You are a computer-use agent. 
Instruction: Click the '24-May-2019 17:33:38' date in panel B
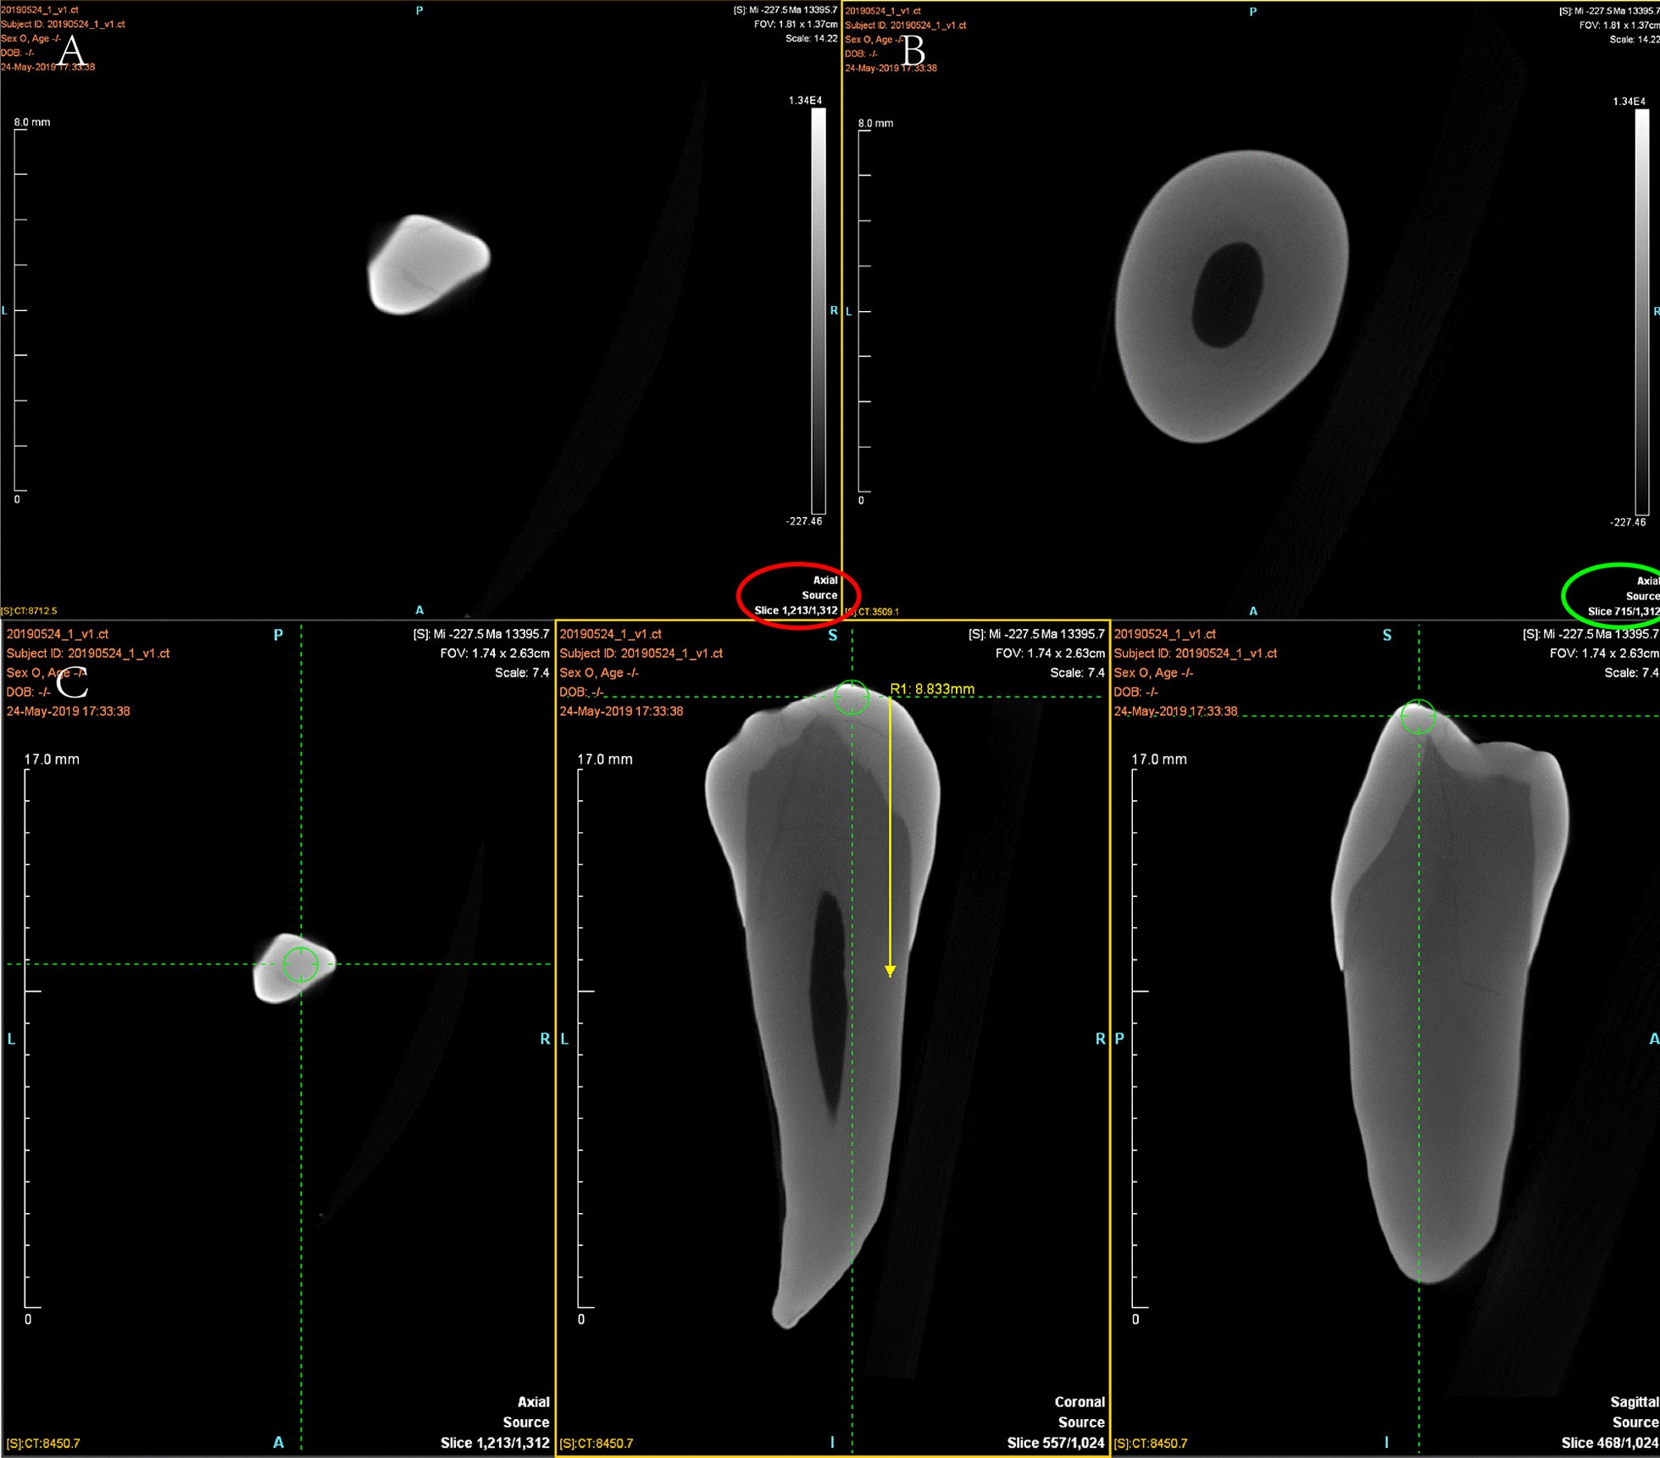(891, 68)
